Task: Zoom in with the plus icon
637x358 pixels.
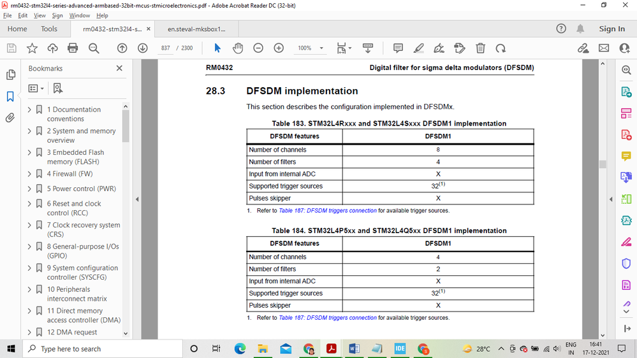Action: coord(279,48)
